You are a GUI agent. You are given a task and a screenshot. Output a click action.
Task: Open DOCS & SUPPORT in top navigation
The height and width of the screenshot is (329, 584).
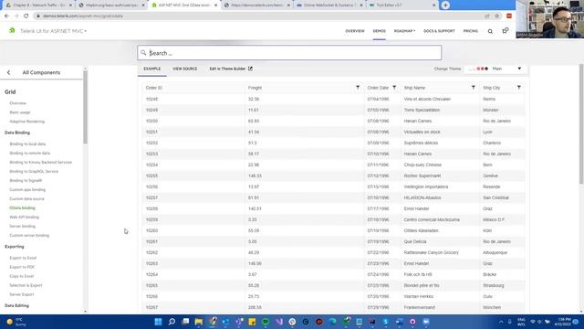click(x=439, y=31)
